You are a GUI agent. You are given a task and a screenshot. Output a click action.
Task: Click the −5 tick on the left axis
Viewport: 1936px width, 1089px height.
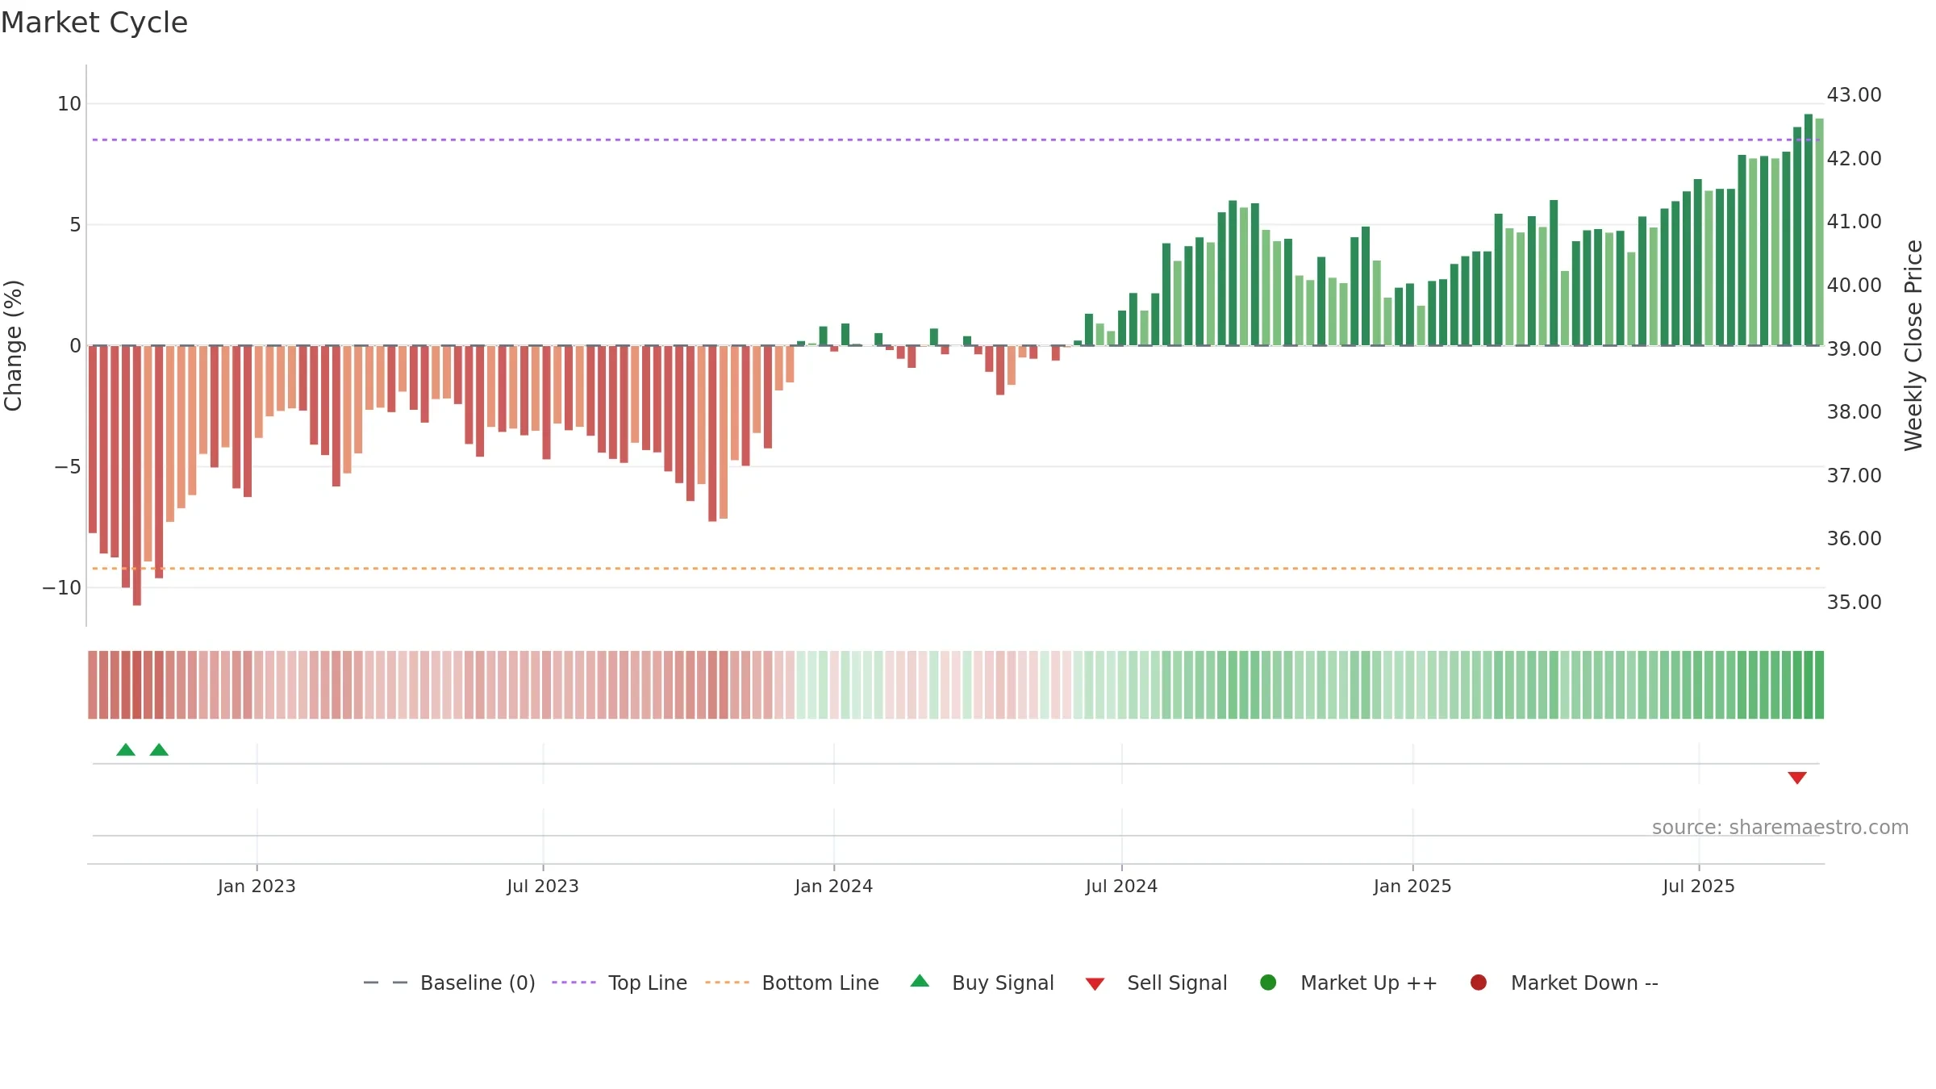(68, 466)
